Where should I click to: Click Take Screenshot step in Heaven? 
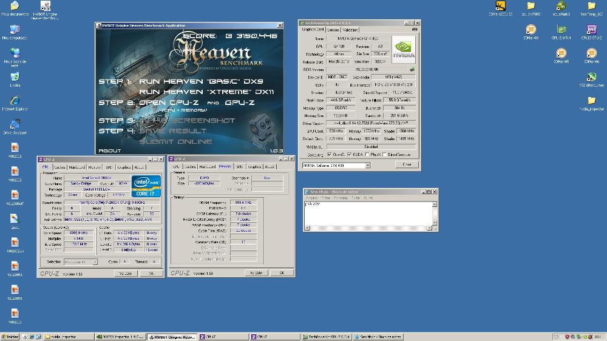click(x=187, y=120)
